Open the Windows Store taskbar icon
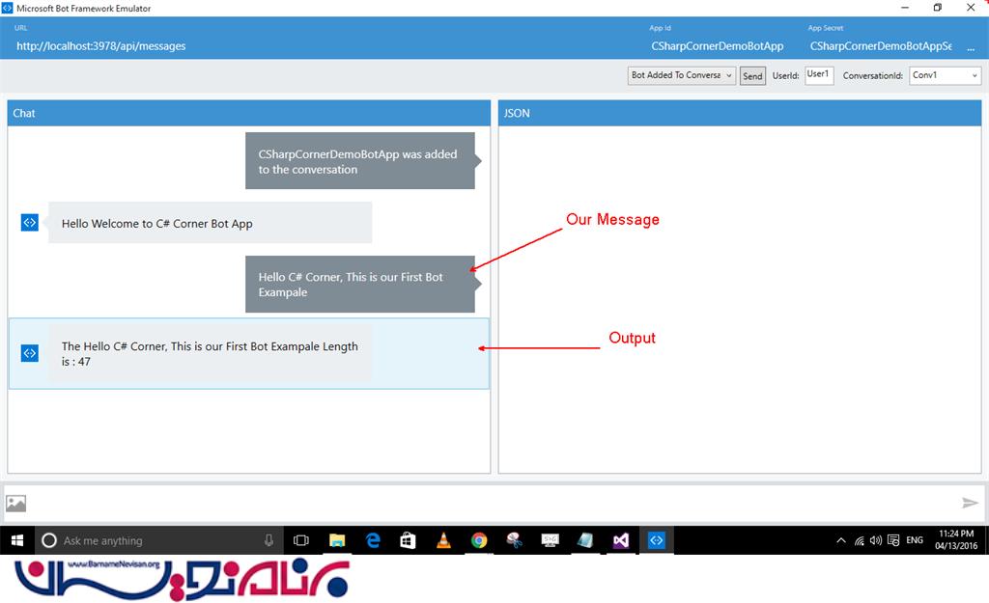The image size is (989, 603). click(409, 540)
